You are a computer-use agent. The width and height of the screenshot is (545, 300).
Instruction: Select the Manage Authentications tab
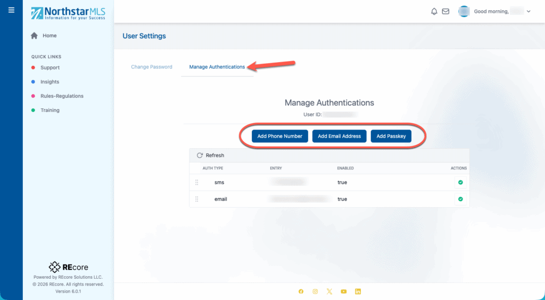(x=217, y=67)
